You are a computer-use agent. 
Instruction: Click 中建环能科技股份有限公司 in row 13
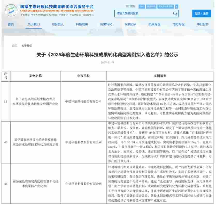(83, 101)
